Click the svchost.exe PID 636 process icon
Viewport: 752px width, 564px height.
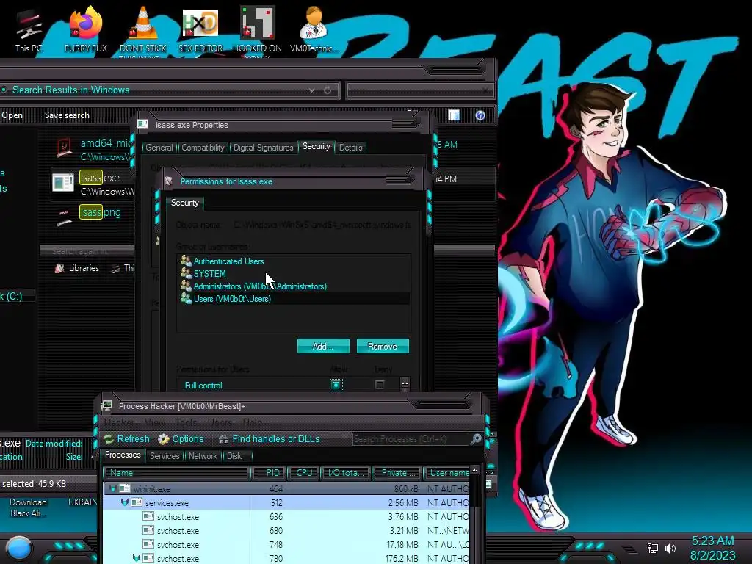(x=148, y=516)
